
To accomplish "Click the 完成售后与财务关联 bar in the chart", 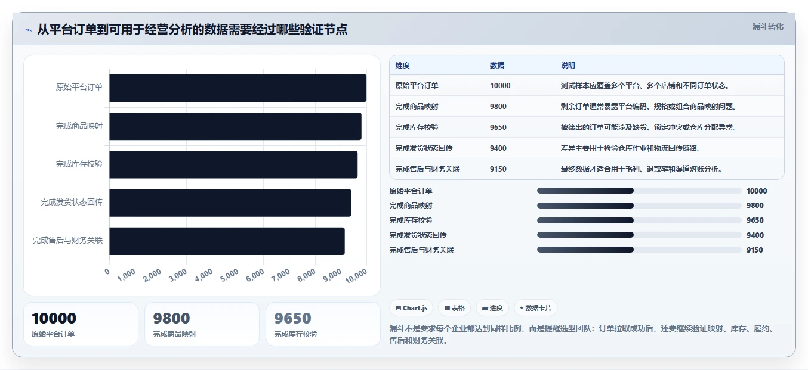I will pos(227,241).
